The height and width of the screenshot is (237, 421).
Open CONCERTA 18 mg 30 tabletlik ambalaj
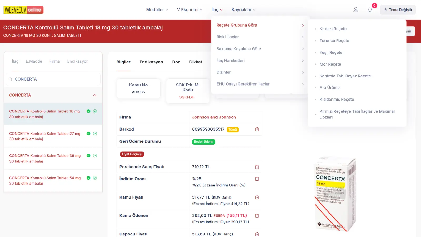[44, 114]
